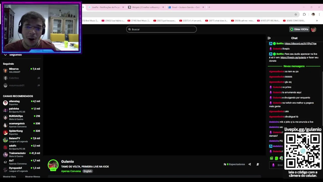This screenshot has height=182, width=323.
Task: Open the '(6569) COMO BAIX...' bookmark
Action: (294, 21)
